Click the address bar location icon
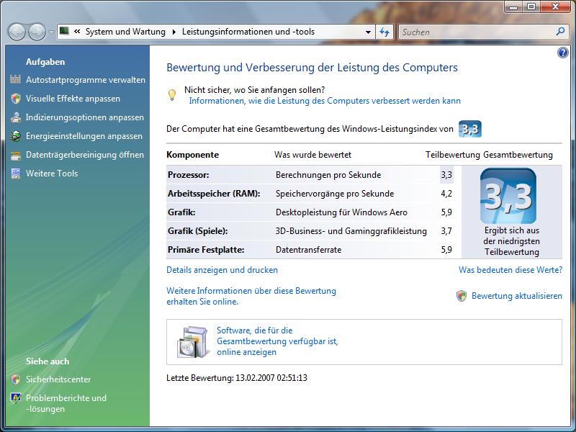Viewport: 576px width, 432px height. [65, 31]
